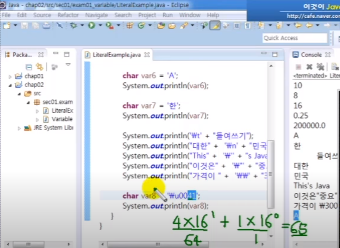Open the New Java Class dropdown arrow
Screen dimensions: 340x248
pos(150,26)
